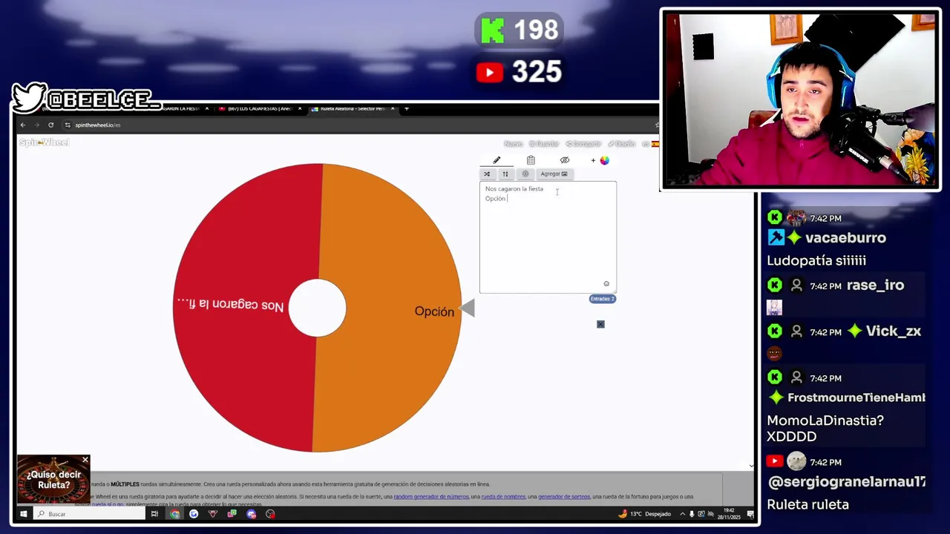
Task: Open the generador de sorteos link
Action: coord(563,497)
